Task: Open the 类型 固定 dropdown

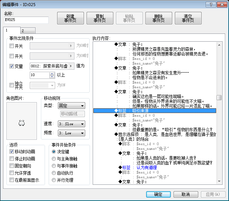Action: coord(71,106)
